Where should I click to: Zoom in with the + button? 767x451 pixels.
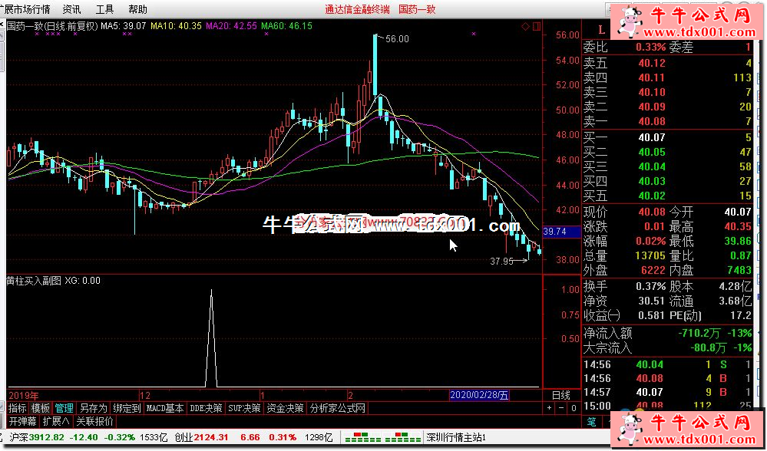(550, 408)
